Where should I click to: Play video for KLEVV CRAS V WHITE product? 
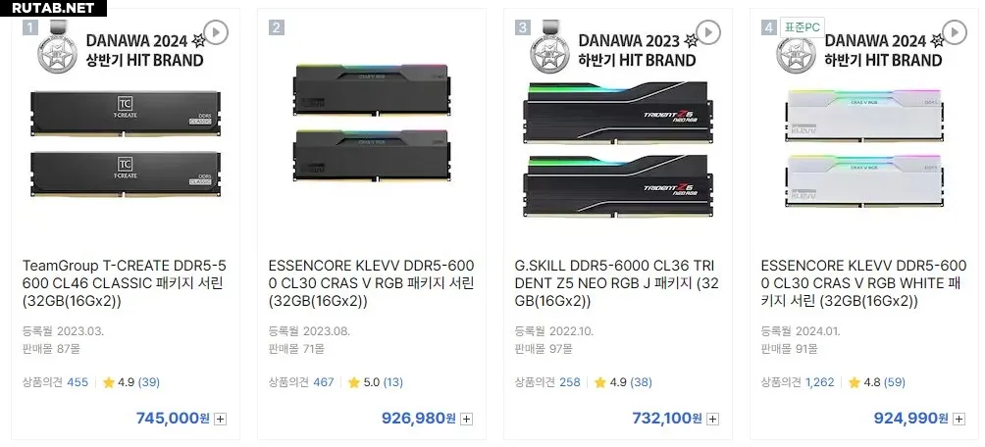pyautogui.click(x=955, y=32)
